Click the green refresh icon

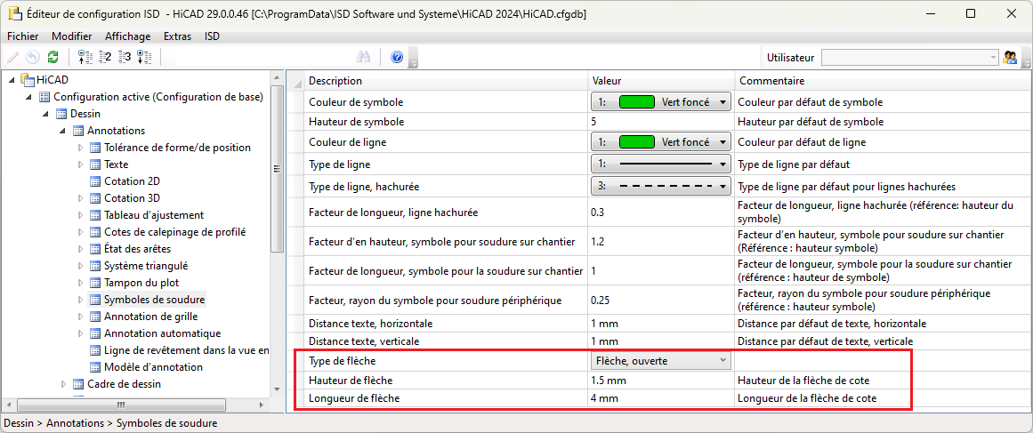53,57
